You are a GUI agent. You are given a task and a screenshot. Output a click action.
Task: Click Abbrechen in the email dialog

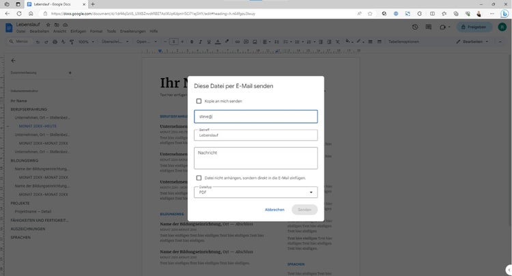coord(274,209)
